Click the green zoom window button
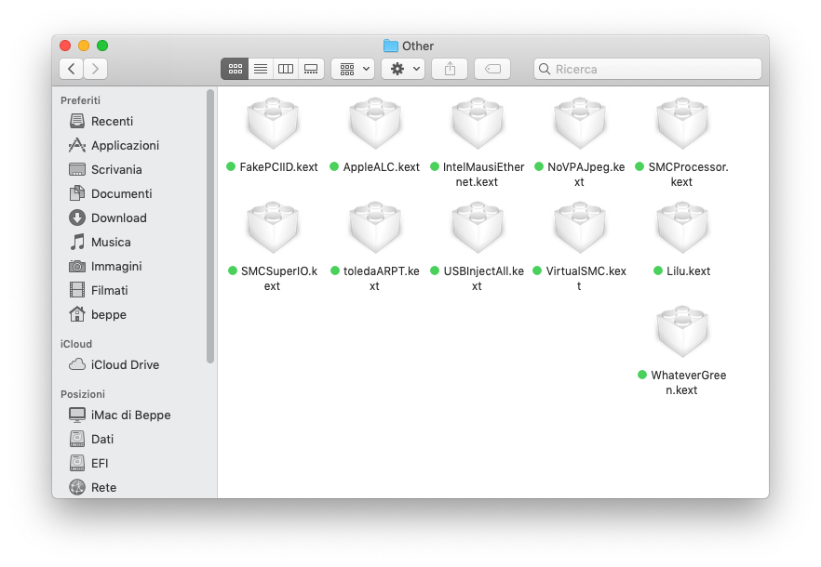Screen dimensions: 821x567 102,46
